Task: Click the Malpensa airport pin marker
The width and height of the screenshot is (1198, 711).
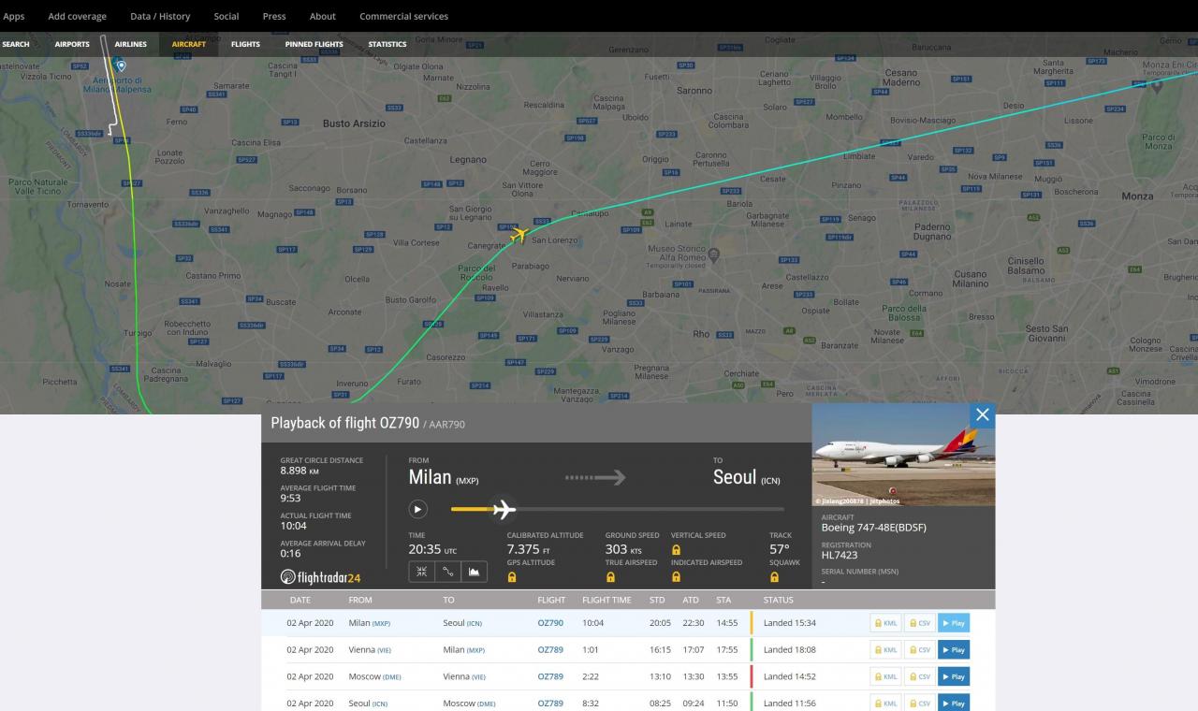Action: click(120, 65)
